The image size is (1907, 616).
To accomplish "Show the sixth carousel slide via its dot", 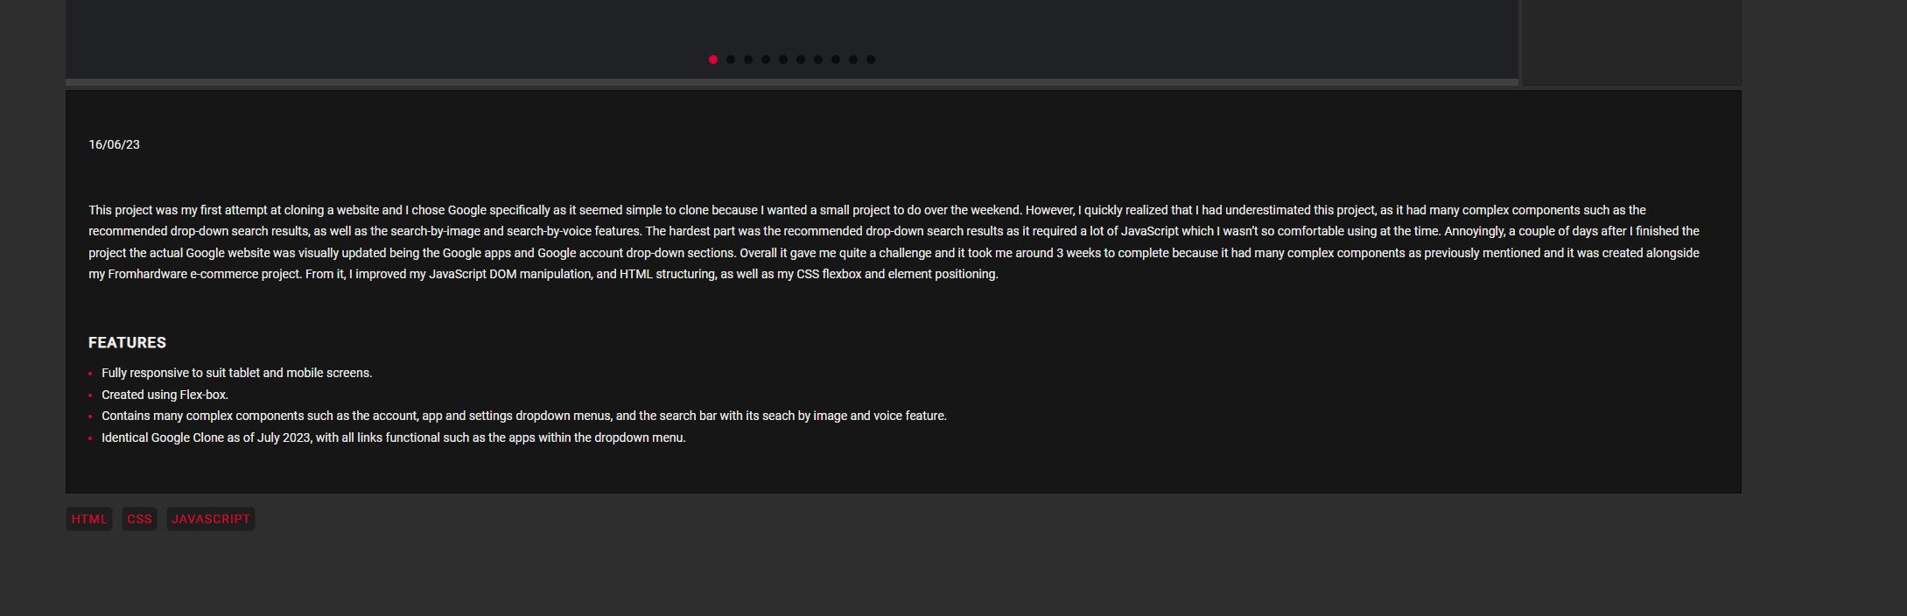I will pyautogui.click(x=801, y=59).
